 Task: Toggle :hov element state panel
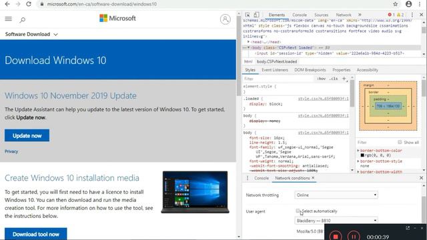click(322, 79)
